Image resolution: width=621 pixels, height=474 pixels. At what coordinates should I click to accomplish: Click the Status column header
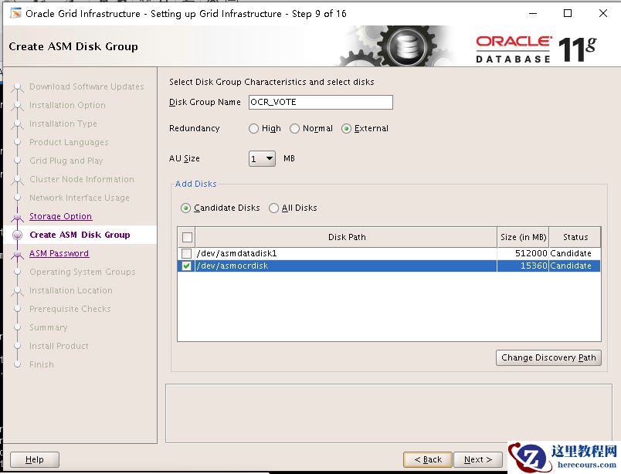point(575,237)
